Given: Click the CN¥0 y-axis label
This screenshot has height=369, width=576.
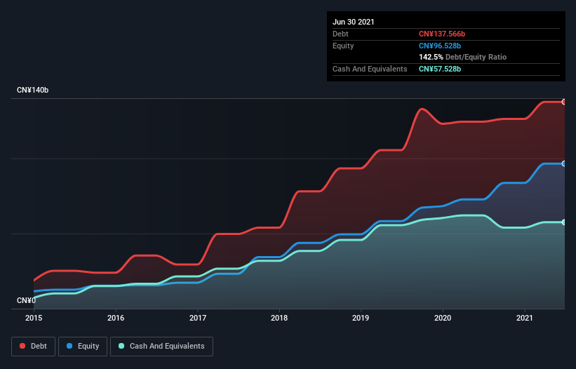Looking at the screenshot, I should 26,300.
